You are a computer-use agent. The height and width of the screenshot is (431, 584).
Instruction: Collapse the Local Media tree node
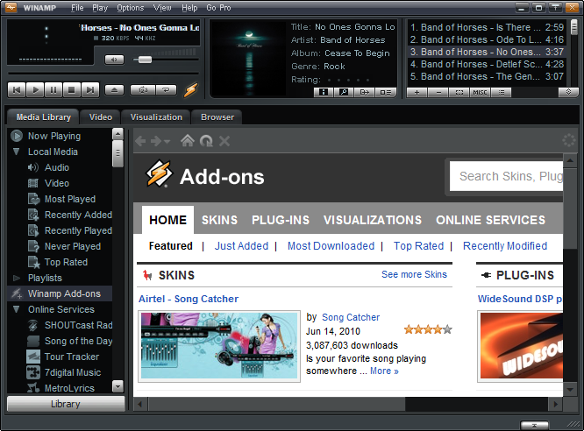tap(17, 152)
